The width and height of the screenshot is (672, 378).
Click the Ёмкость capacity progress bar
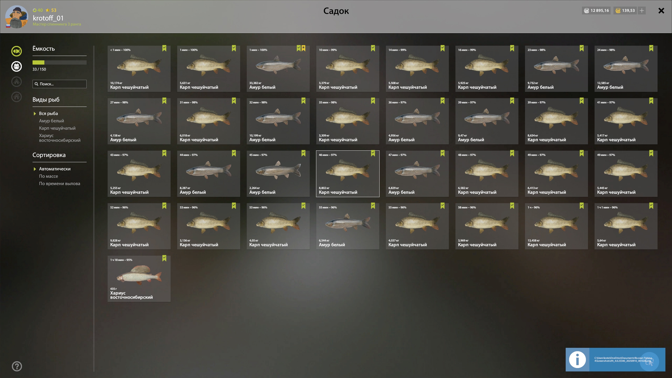pyautogui.click(x=60, y=62)
